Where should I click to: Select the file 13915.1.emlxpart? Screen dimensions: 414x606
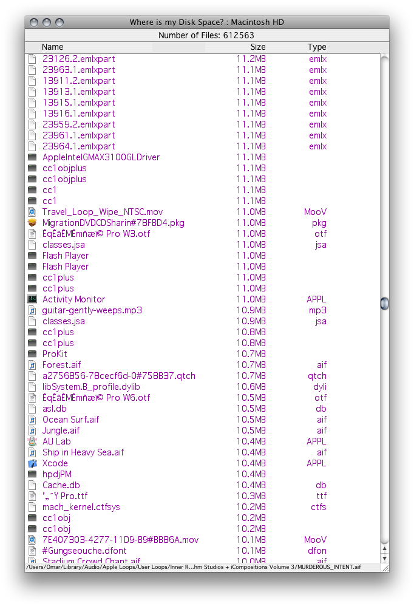pos(79,103)
